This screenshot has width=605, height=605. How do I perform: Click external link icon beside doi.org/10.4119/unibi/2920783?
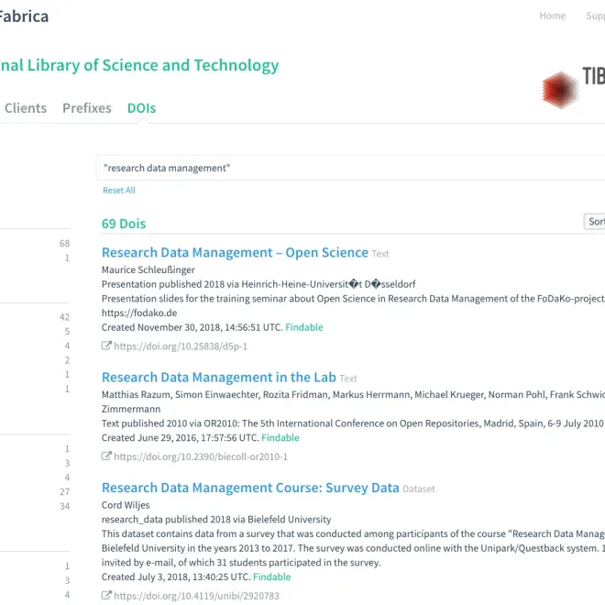tap(106, 596)
